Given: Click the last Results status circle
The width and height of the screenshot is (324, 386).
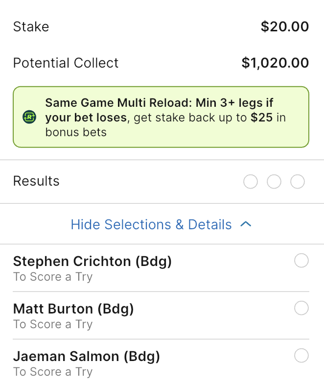Looking at the screenshot, I should click(298, 182).
